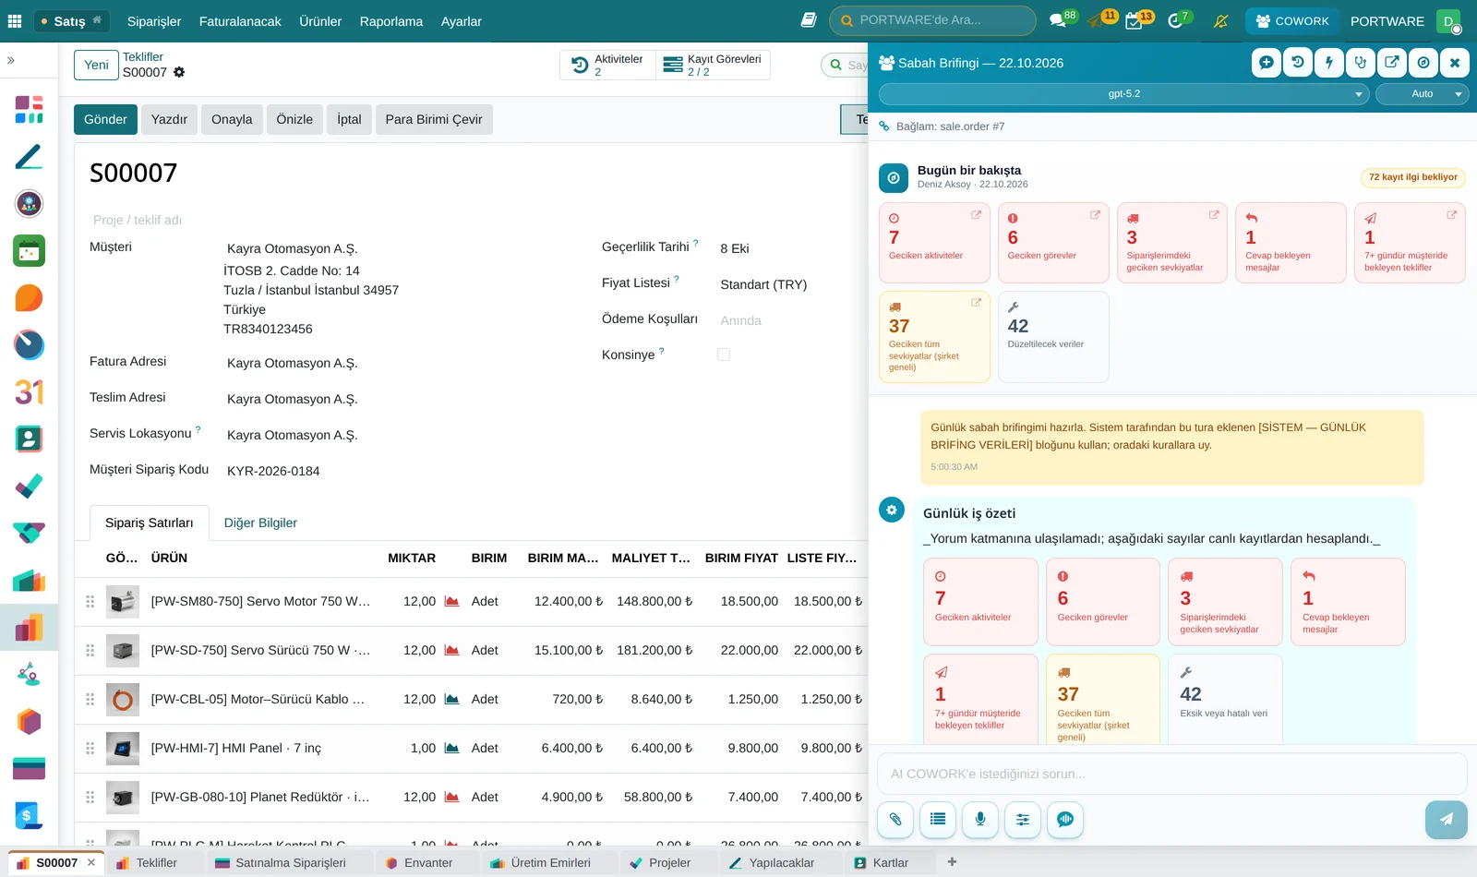
Task: Click the Servo Motor 750 W product thumbnail
Action: pyautogui.click(x=123, y=602)
